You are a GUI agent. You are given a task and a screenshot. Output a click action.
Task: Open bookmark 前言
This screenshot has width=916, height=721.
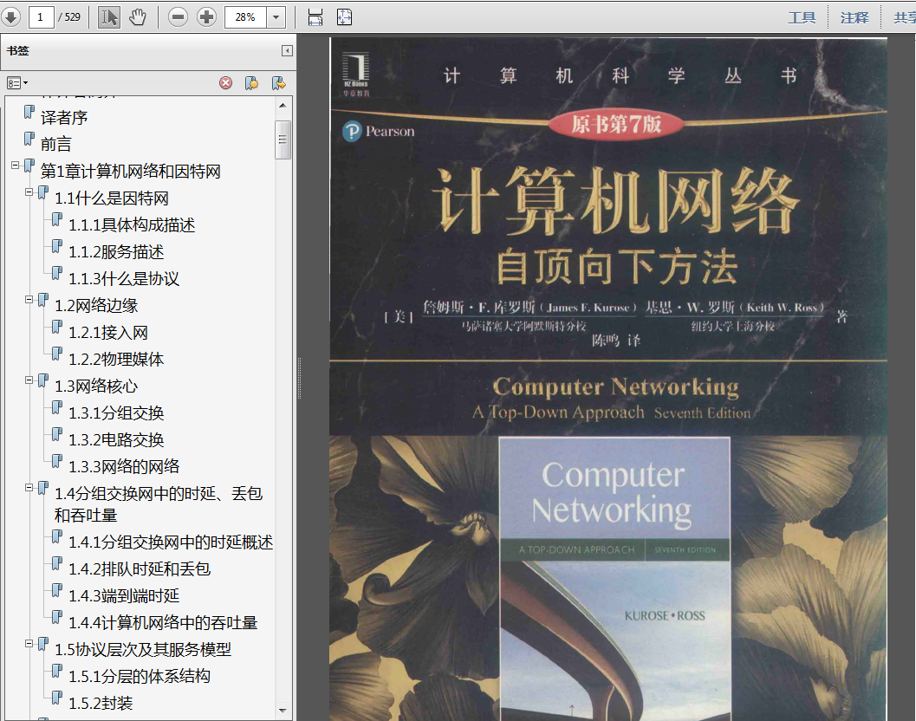tap(56, 144)
